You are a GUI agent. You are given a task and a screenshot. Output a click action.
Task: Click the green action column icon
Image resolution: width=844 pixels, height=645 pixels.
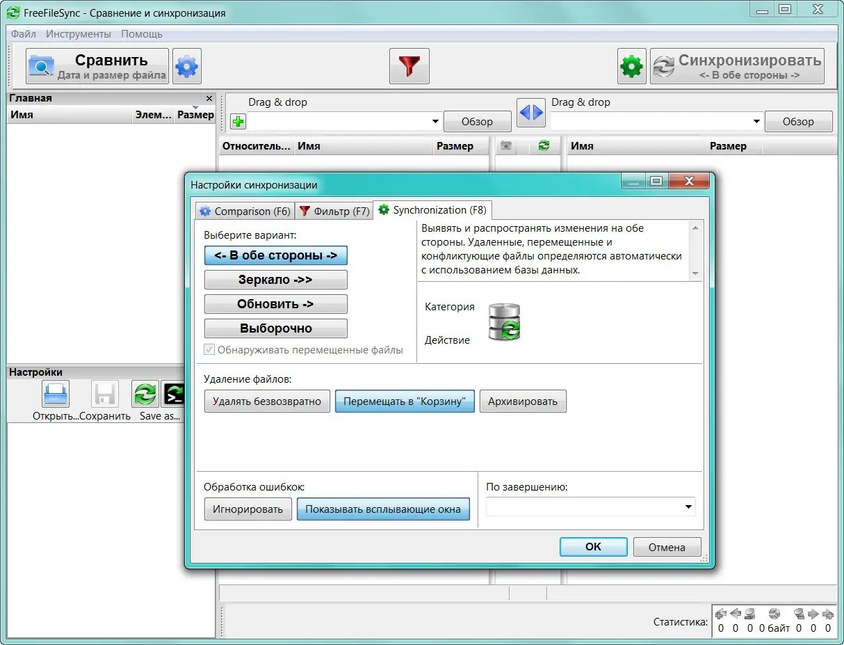544,146
